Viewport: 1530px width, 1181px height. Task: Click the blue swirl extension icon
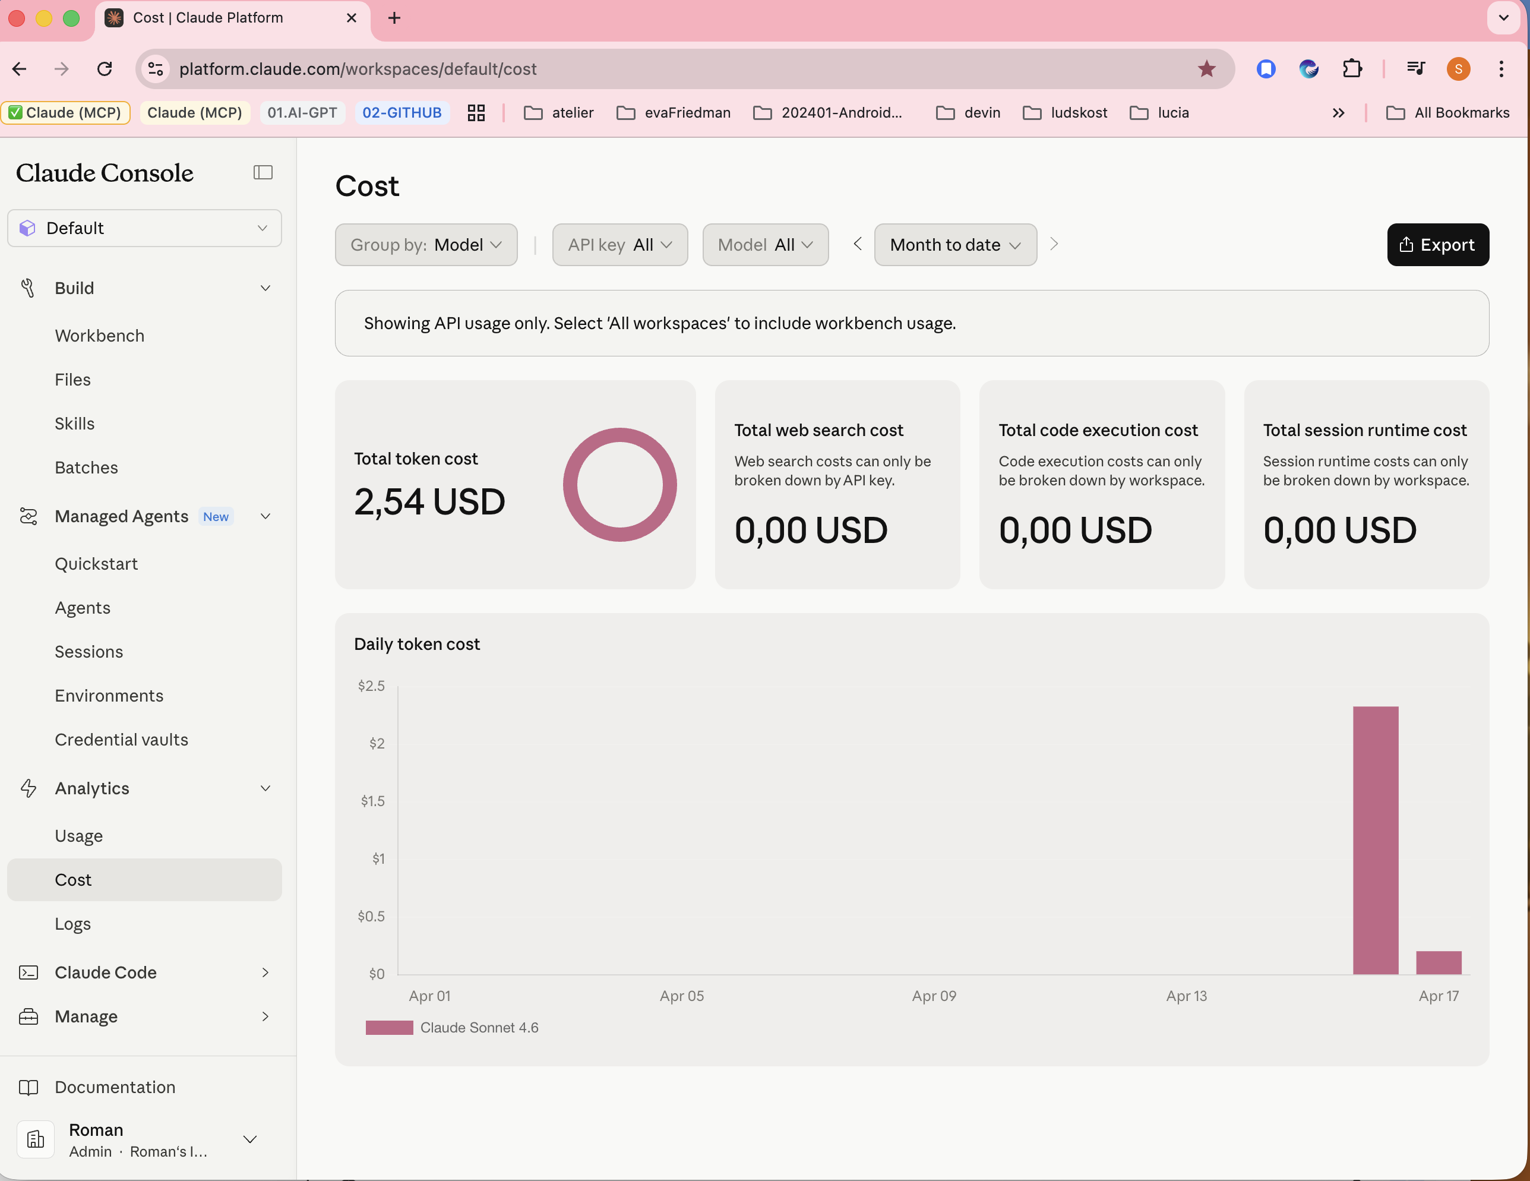(x=1308, y=69)
